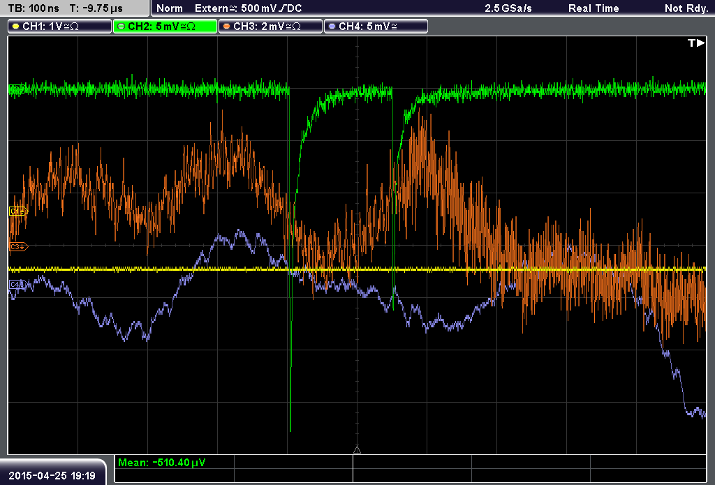Click the blue CH4 indicator dot
The width and height of the screenshot is (715, 485).
[332, 27]
